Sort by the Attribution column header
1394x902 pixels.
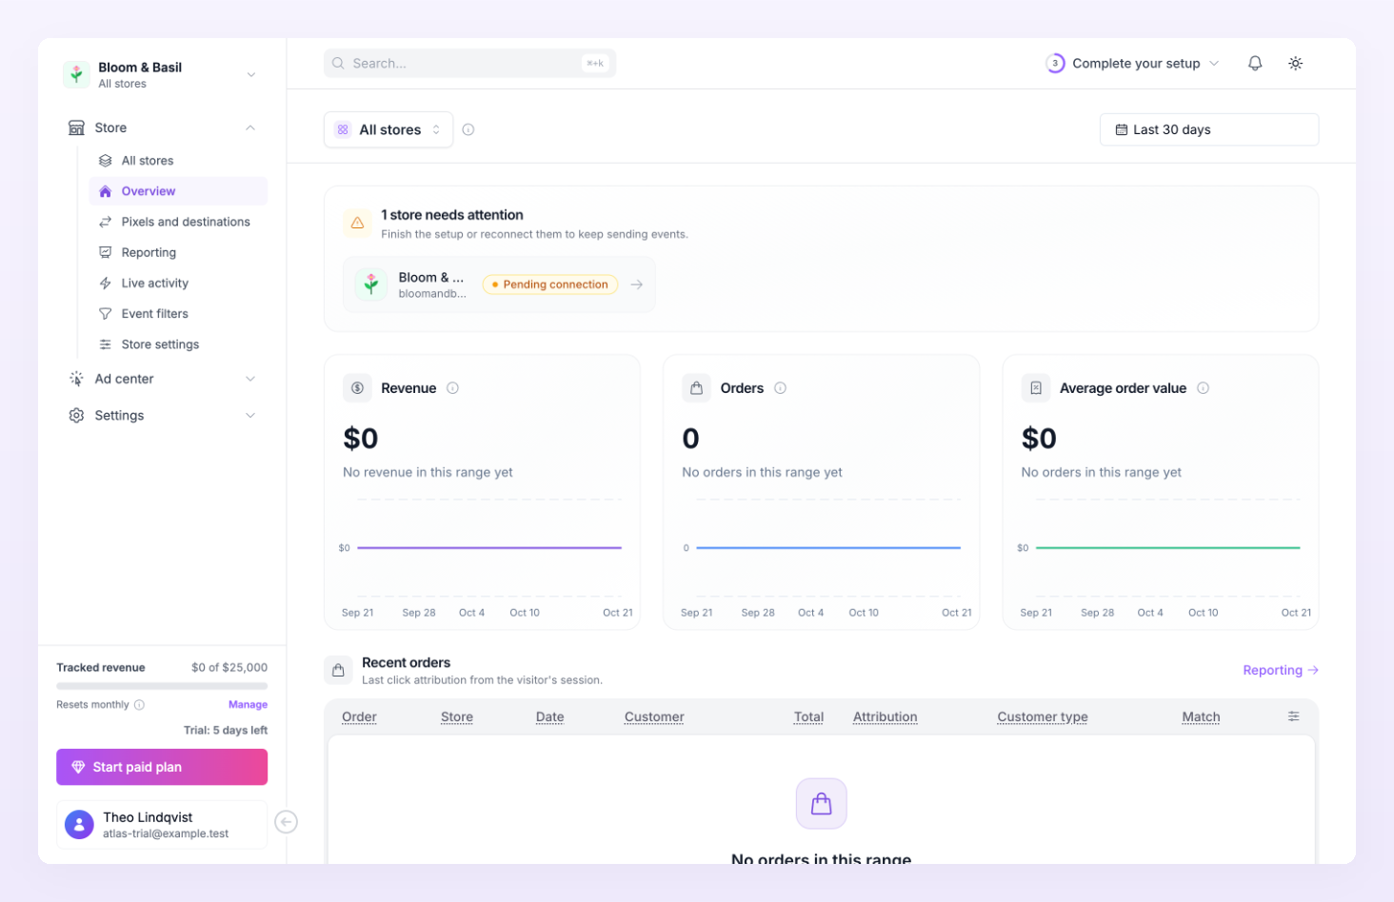tap(886, 717)
